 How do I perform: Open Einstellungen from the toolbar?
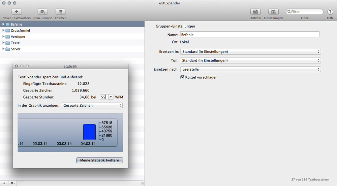273,11
